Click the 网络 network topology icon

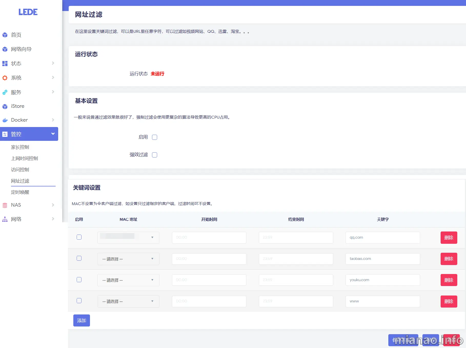[x=5, y=219]
